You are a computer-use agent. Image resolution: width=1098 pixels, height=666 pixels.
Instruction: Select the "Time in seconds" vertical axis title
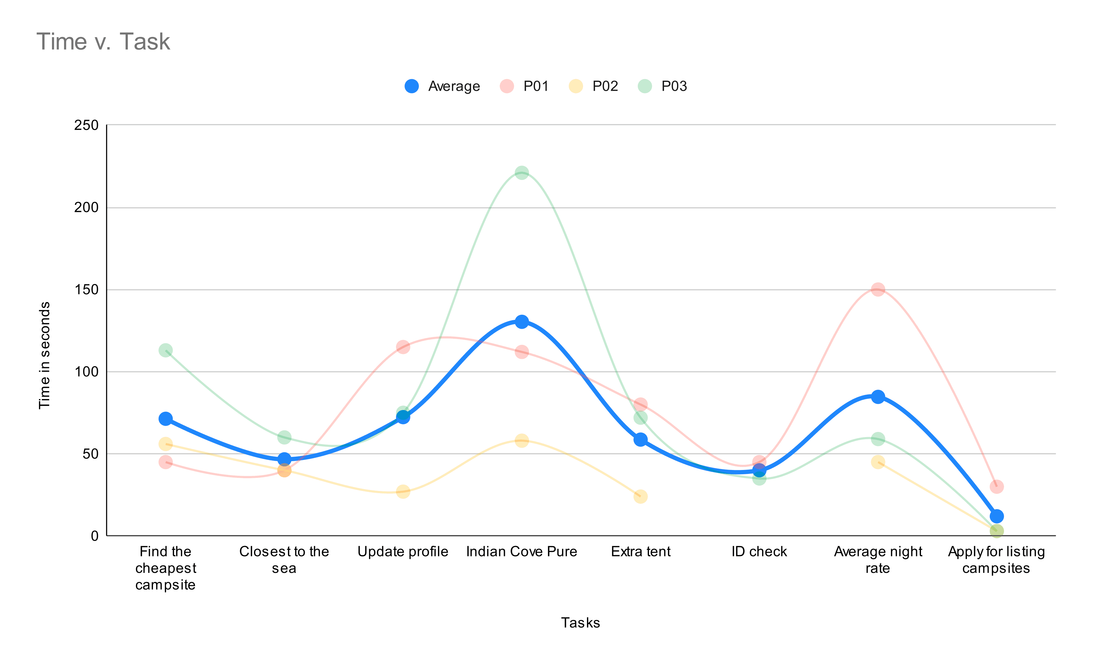(44, 355)
